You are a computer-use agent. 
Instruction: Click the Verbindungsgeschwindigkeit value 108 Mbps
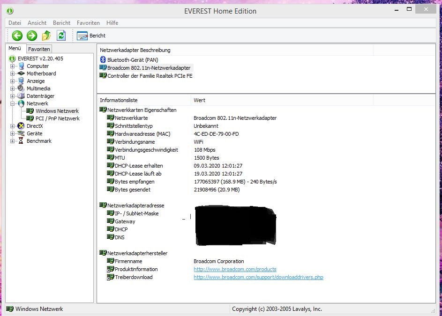(205, 150)
